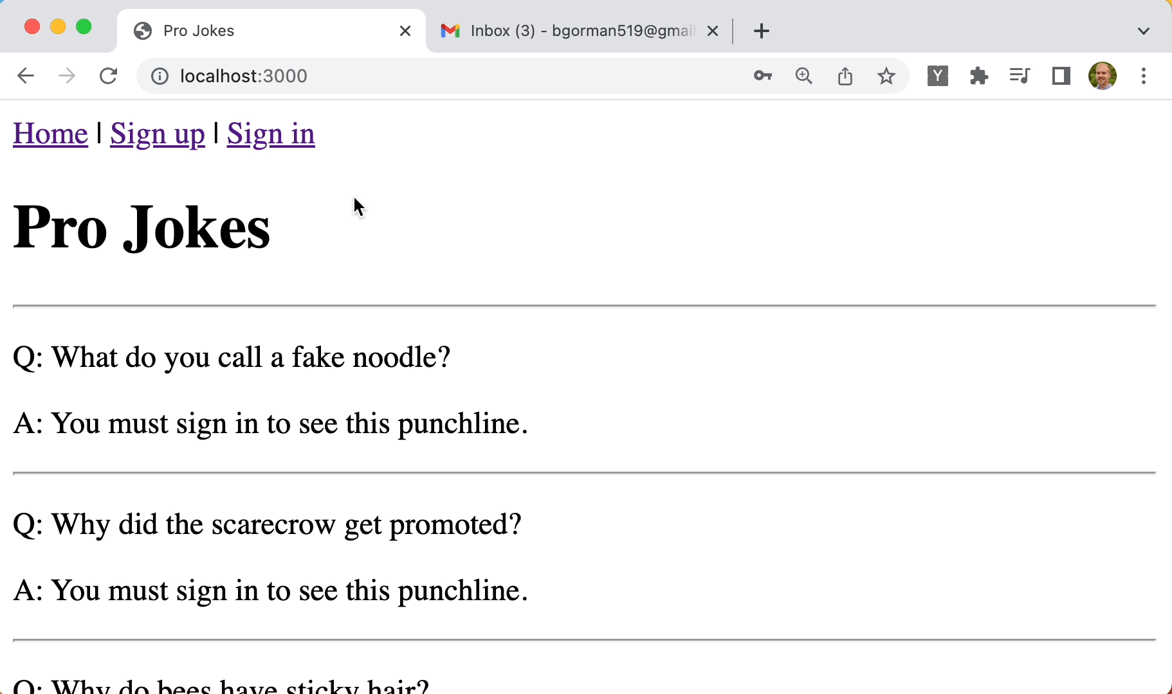
Task: Click the Sign up link
Action: (x=158, y=134)
